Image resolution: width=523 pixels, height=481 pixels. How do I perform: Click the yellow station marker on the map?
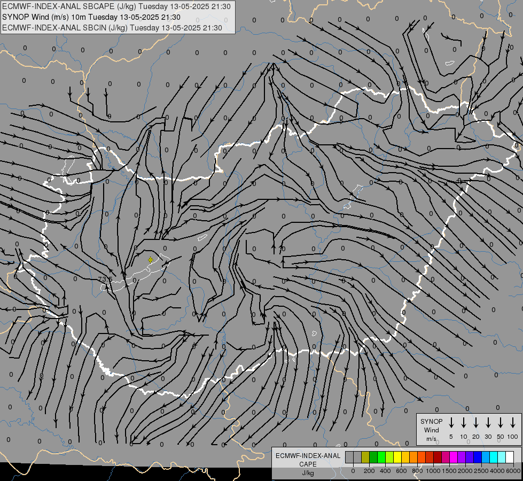(151, 260)
